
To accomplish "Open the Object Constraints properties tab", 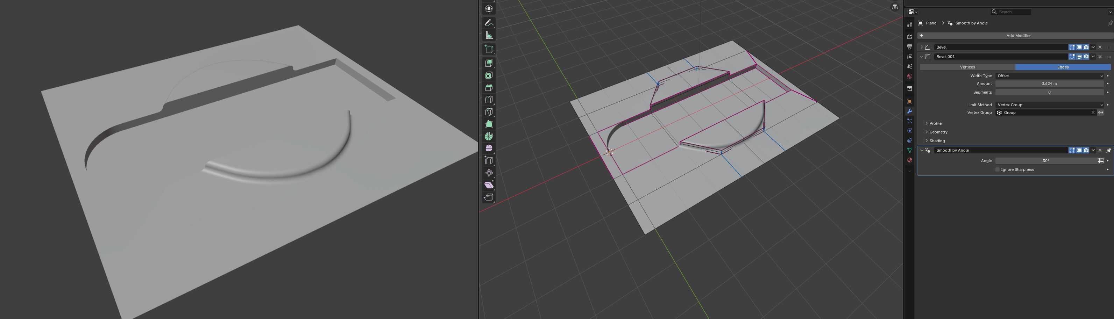I will [x=909, y=140].
